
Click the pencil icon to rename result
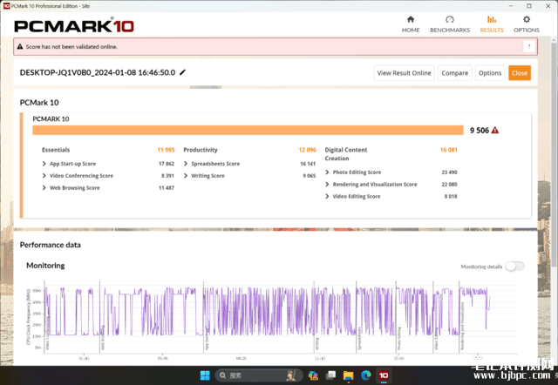[182, 72]
